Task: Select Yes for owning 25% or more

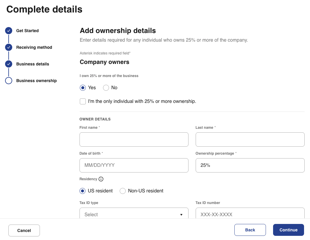Action: (83, 88)
